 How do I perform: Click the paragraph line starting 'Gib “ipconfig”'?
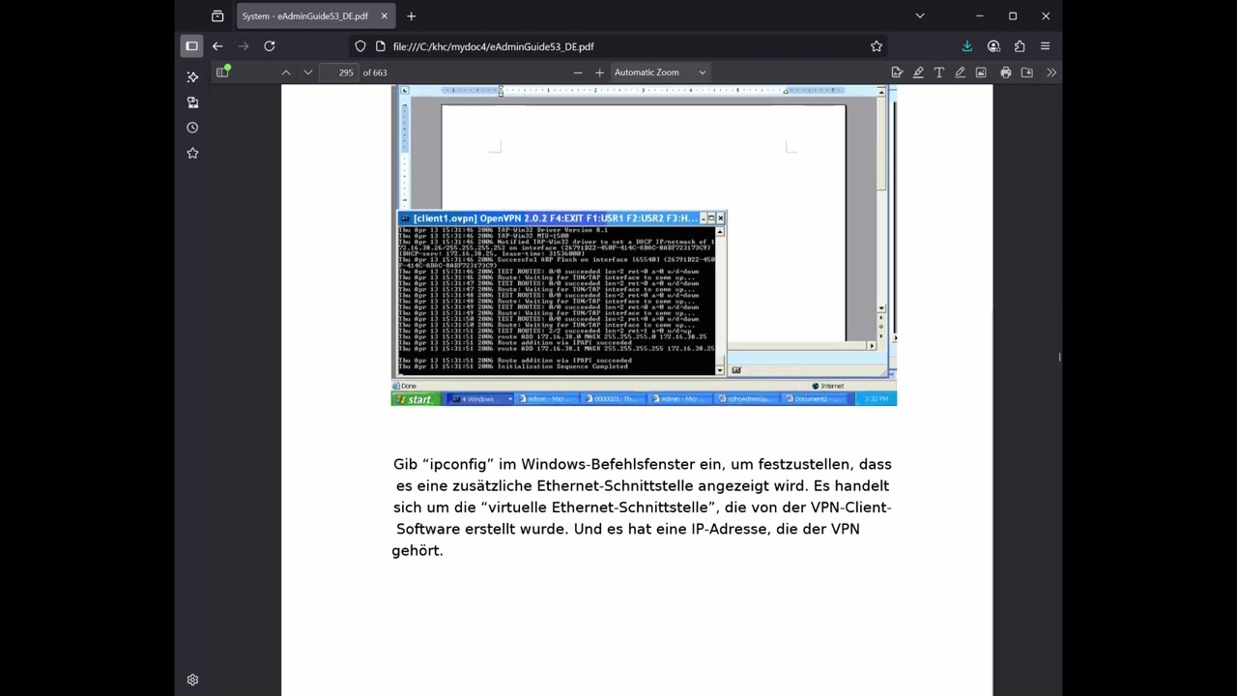tap(643, 465)
